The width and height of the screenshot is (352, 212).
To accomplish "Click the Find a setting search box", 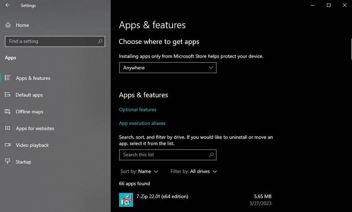I will click(50, 41).
